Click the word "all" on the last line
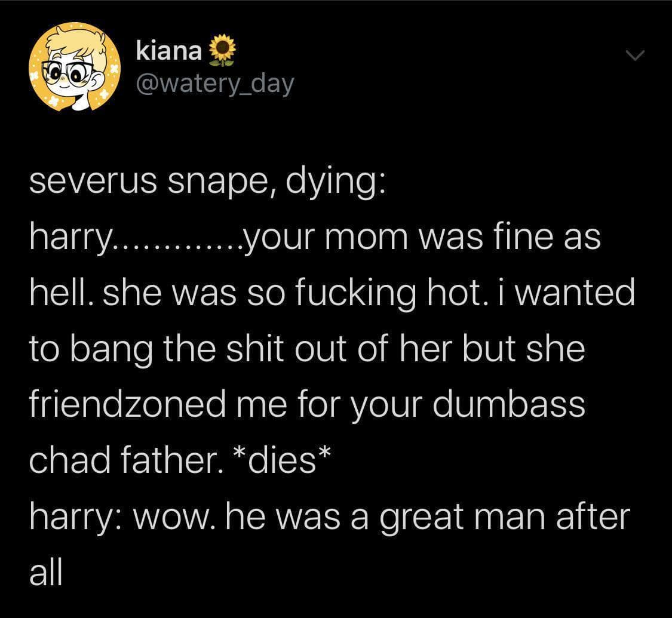 [45, 573]
